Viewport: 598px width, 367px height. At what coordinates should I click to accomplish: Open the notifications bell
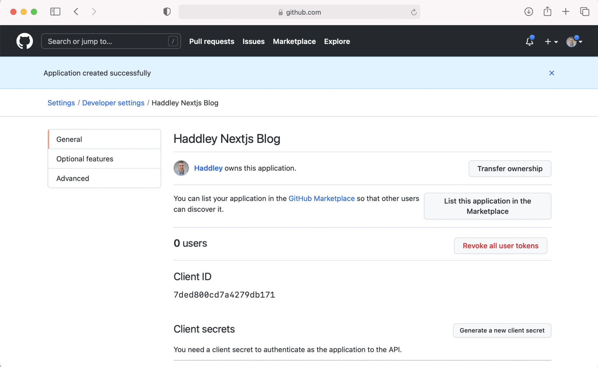pos(529,41)
